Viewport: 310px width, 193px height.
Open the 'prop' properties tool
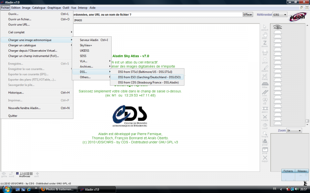(x=265, y=151)
